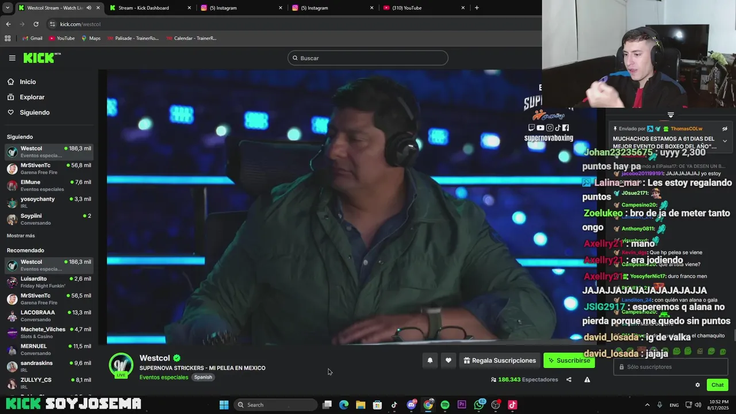Collapse the chat panel with the top arrow

[670, 115]
